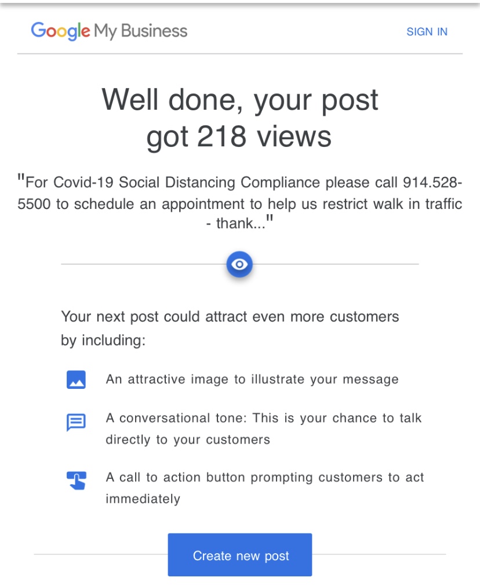Viewport: 480px width, 588px height.
Task: Create a new post
Action: click(x=239, y=555)
